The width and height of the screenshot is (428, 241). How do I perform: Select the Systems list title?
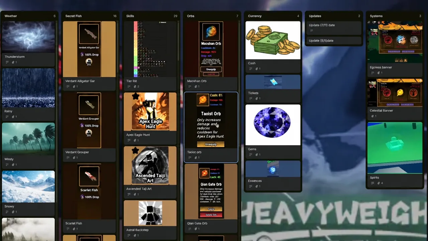376,16
